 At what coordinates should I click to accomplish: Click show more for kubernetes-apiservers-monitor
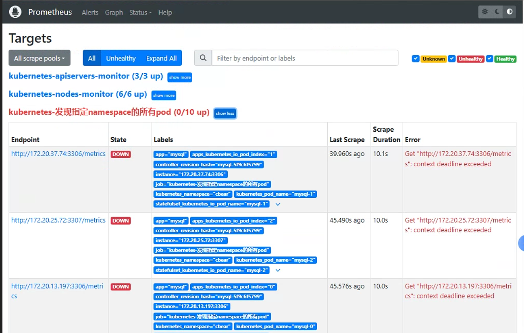180,77
